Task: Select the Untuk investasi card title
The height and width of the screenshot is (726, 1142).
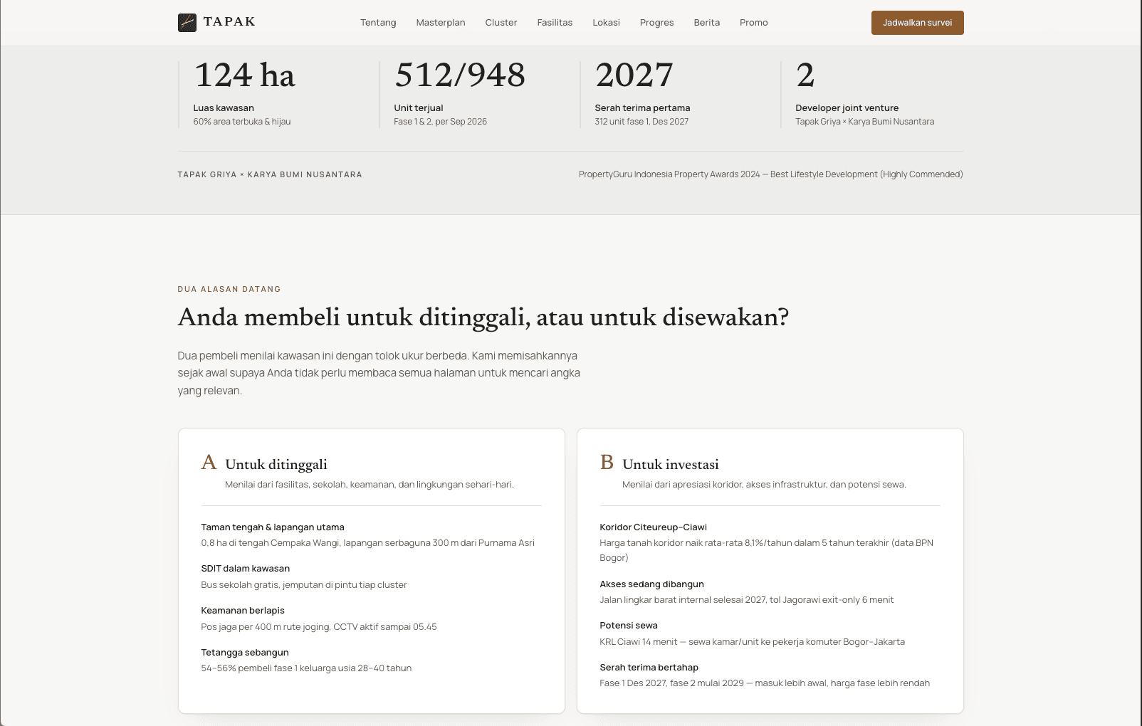Action: coord(671,465)
